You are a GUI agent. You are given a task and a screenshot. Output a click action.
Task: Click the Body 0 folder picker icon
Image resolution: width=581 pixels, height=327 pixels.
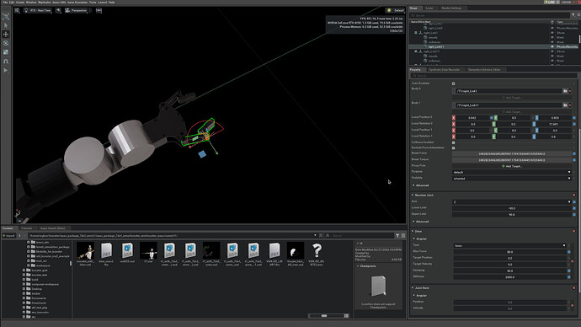pos(565,91)
